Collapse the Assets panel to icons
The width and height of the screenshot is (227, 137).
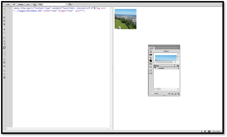click(176, 46)
